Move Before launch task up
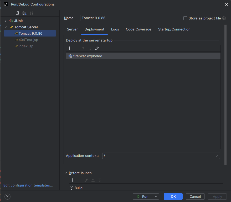231x202 pixels. 93,180
